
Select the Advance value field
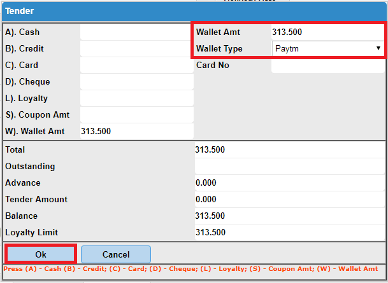pos(289,183)
